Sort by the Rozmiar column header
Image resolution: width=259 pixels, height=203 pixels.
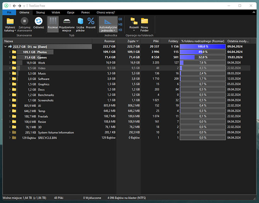coord(104,41)
